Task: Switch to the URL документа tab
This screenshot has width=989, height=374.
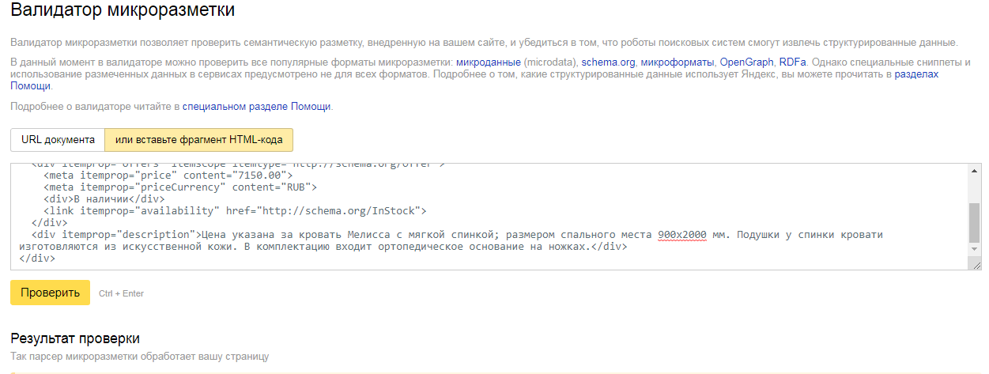Action: click(x=58, y=140)
